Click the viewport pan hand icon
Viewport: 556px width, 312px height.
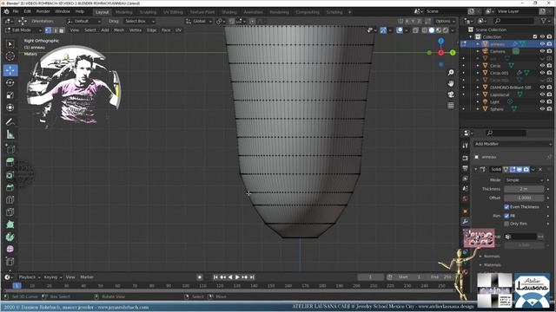pos(451,84)
